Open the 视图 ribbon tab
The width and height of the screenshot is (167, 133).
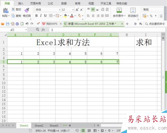tap(91, 3)
